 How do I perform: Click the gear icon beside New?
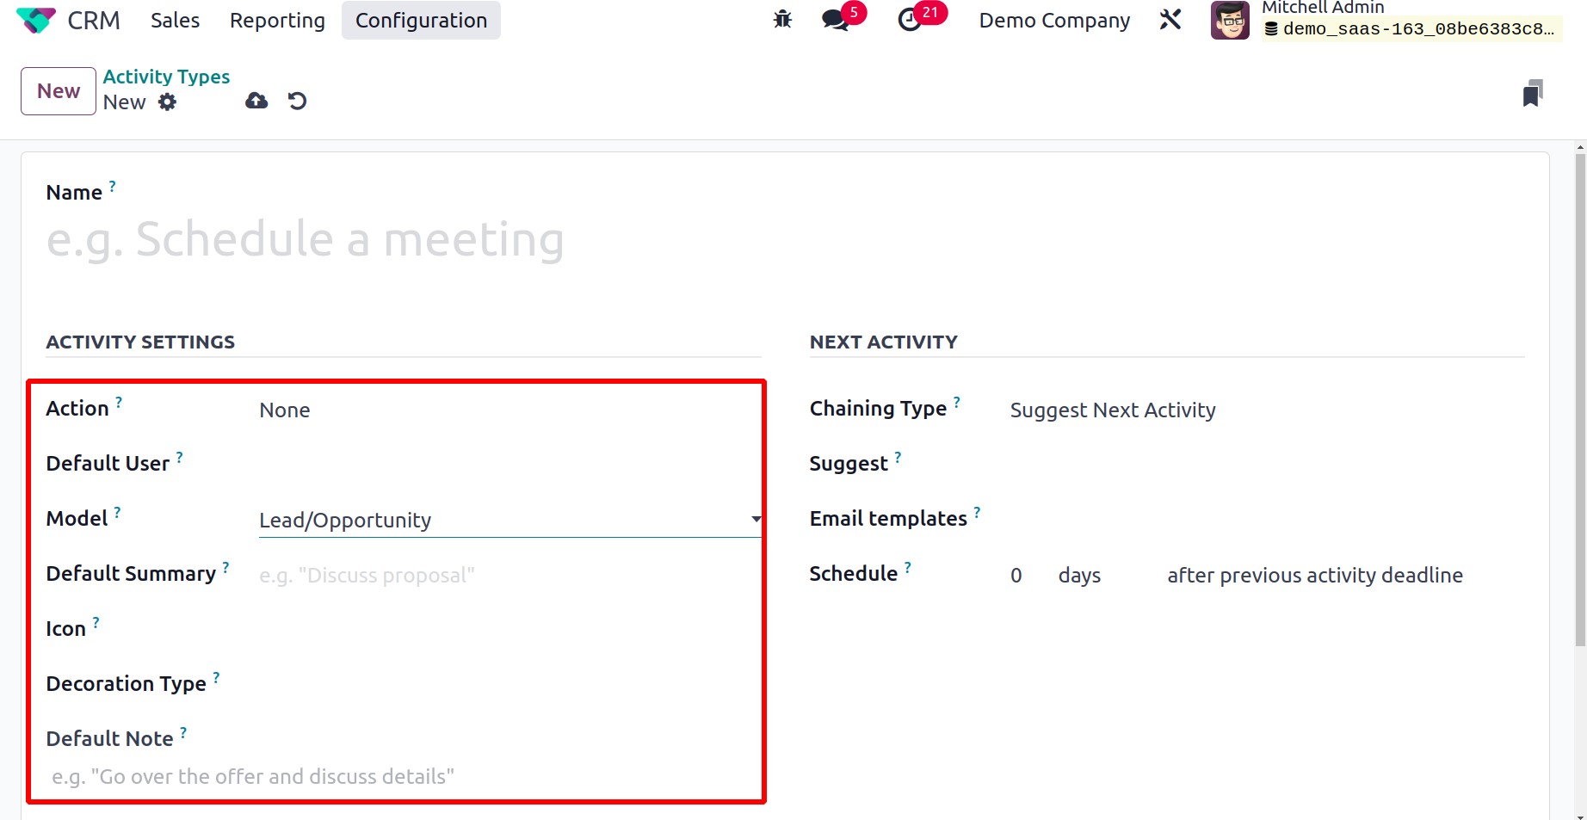point(168,102)
